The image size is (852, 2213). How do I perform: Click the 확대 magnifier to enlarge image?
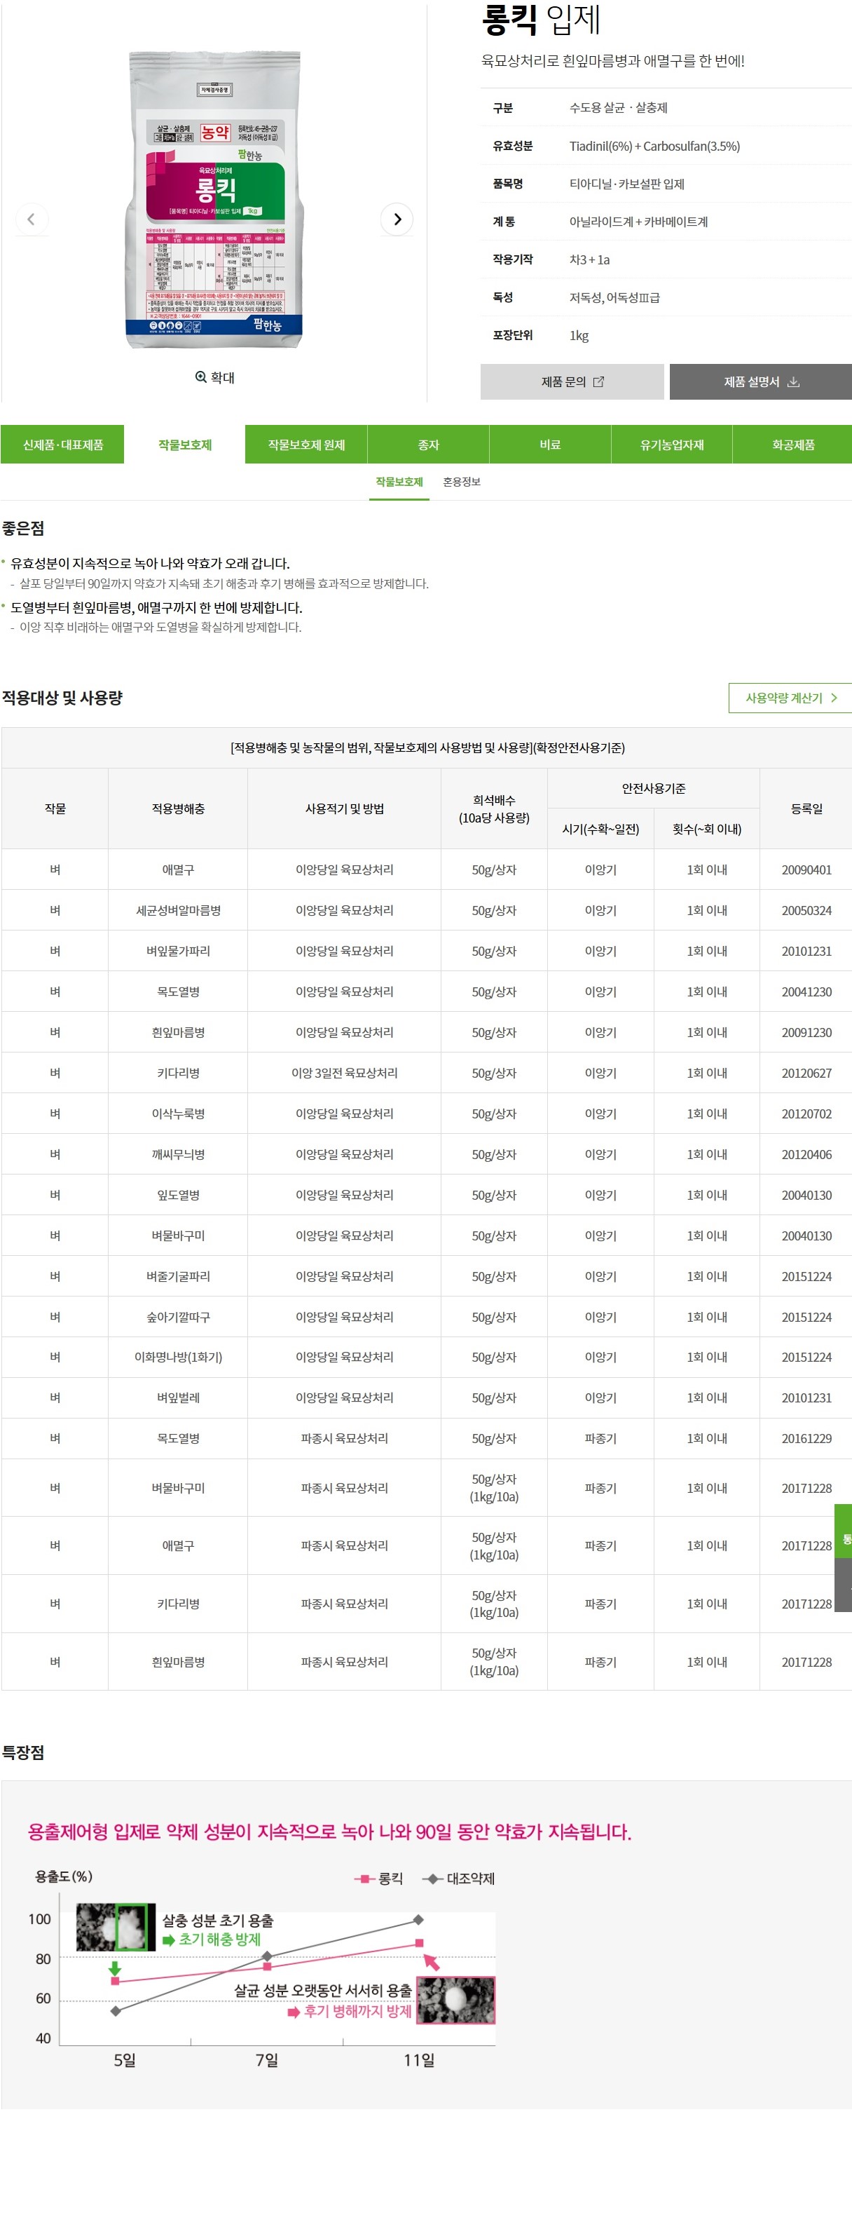click(x=214, y=377)
